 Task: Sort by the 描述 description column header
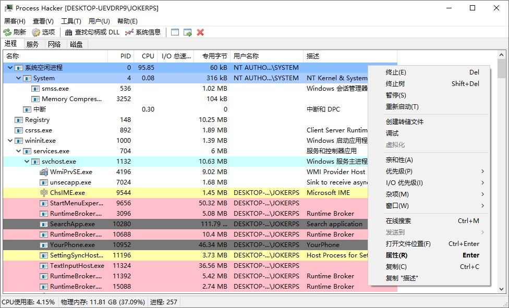pyautogui.click(x=350, y=56)
